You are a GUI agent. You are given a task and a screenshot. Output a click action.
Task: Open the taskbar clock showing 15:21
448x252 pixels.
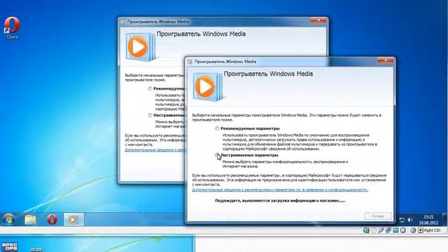[428, 220]
